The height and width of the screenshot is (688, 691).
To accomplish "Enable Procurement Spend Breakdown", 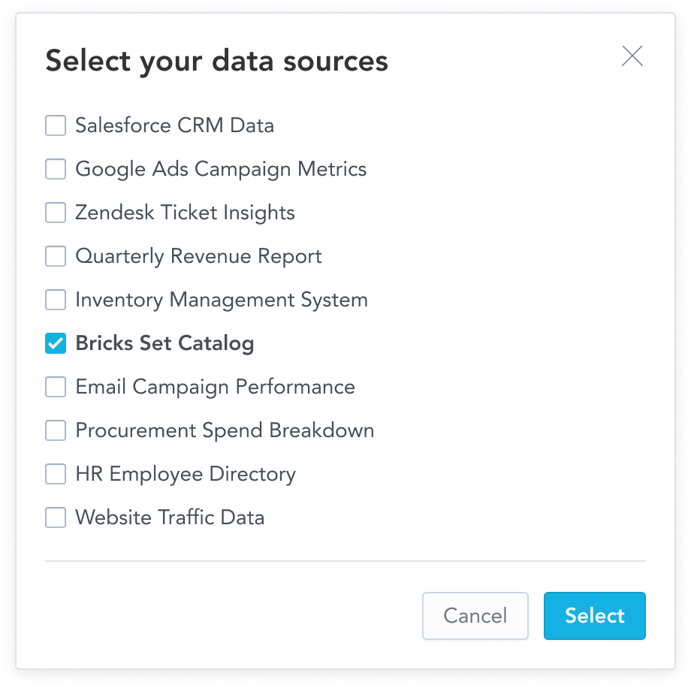I will (x=55, y=430).
